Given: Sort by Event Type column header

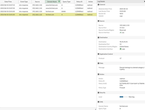Looking at the screenshot, I should pyautogui.click(x=24, y=2).
